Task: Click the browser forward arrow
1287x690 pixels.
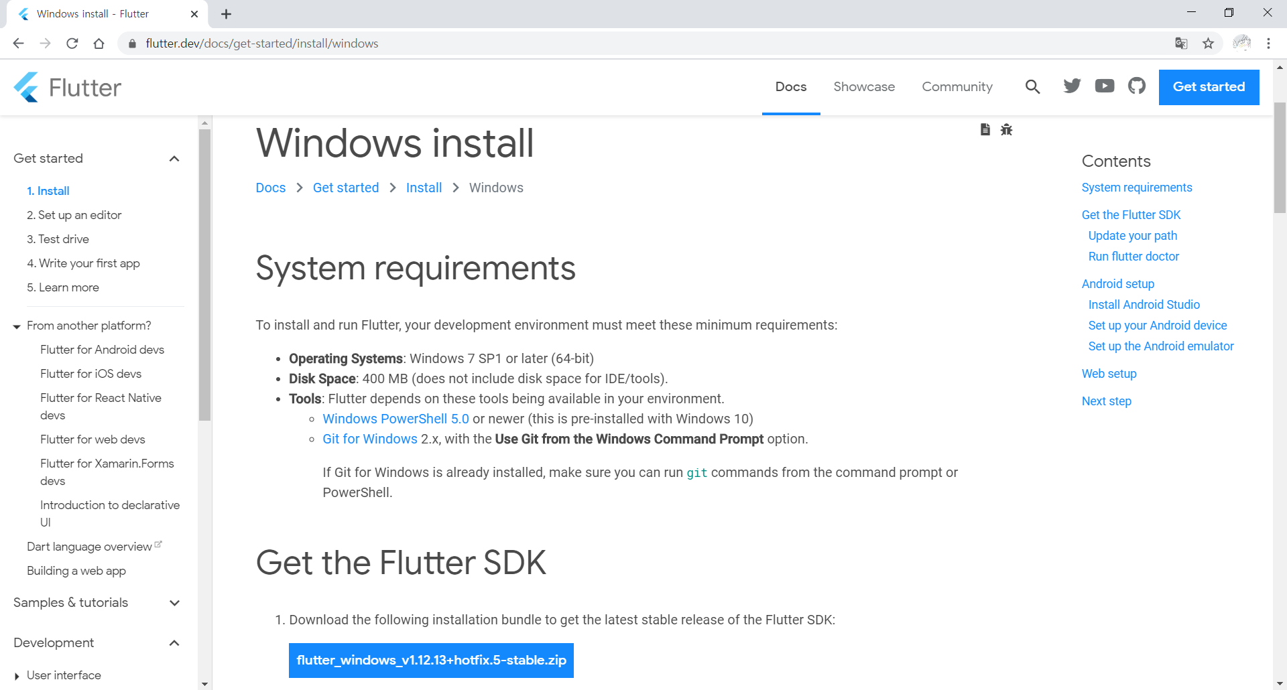Action: pos(45,44)
